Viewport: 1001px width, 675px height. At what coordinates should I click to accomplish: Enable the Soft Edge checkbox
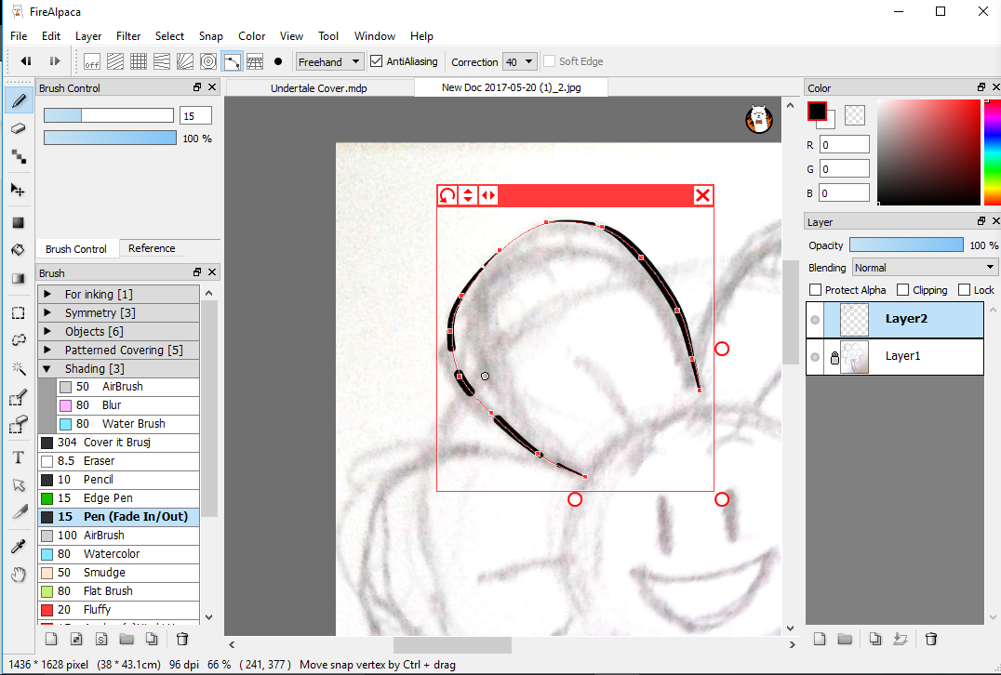[549, 61]
